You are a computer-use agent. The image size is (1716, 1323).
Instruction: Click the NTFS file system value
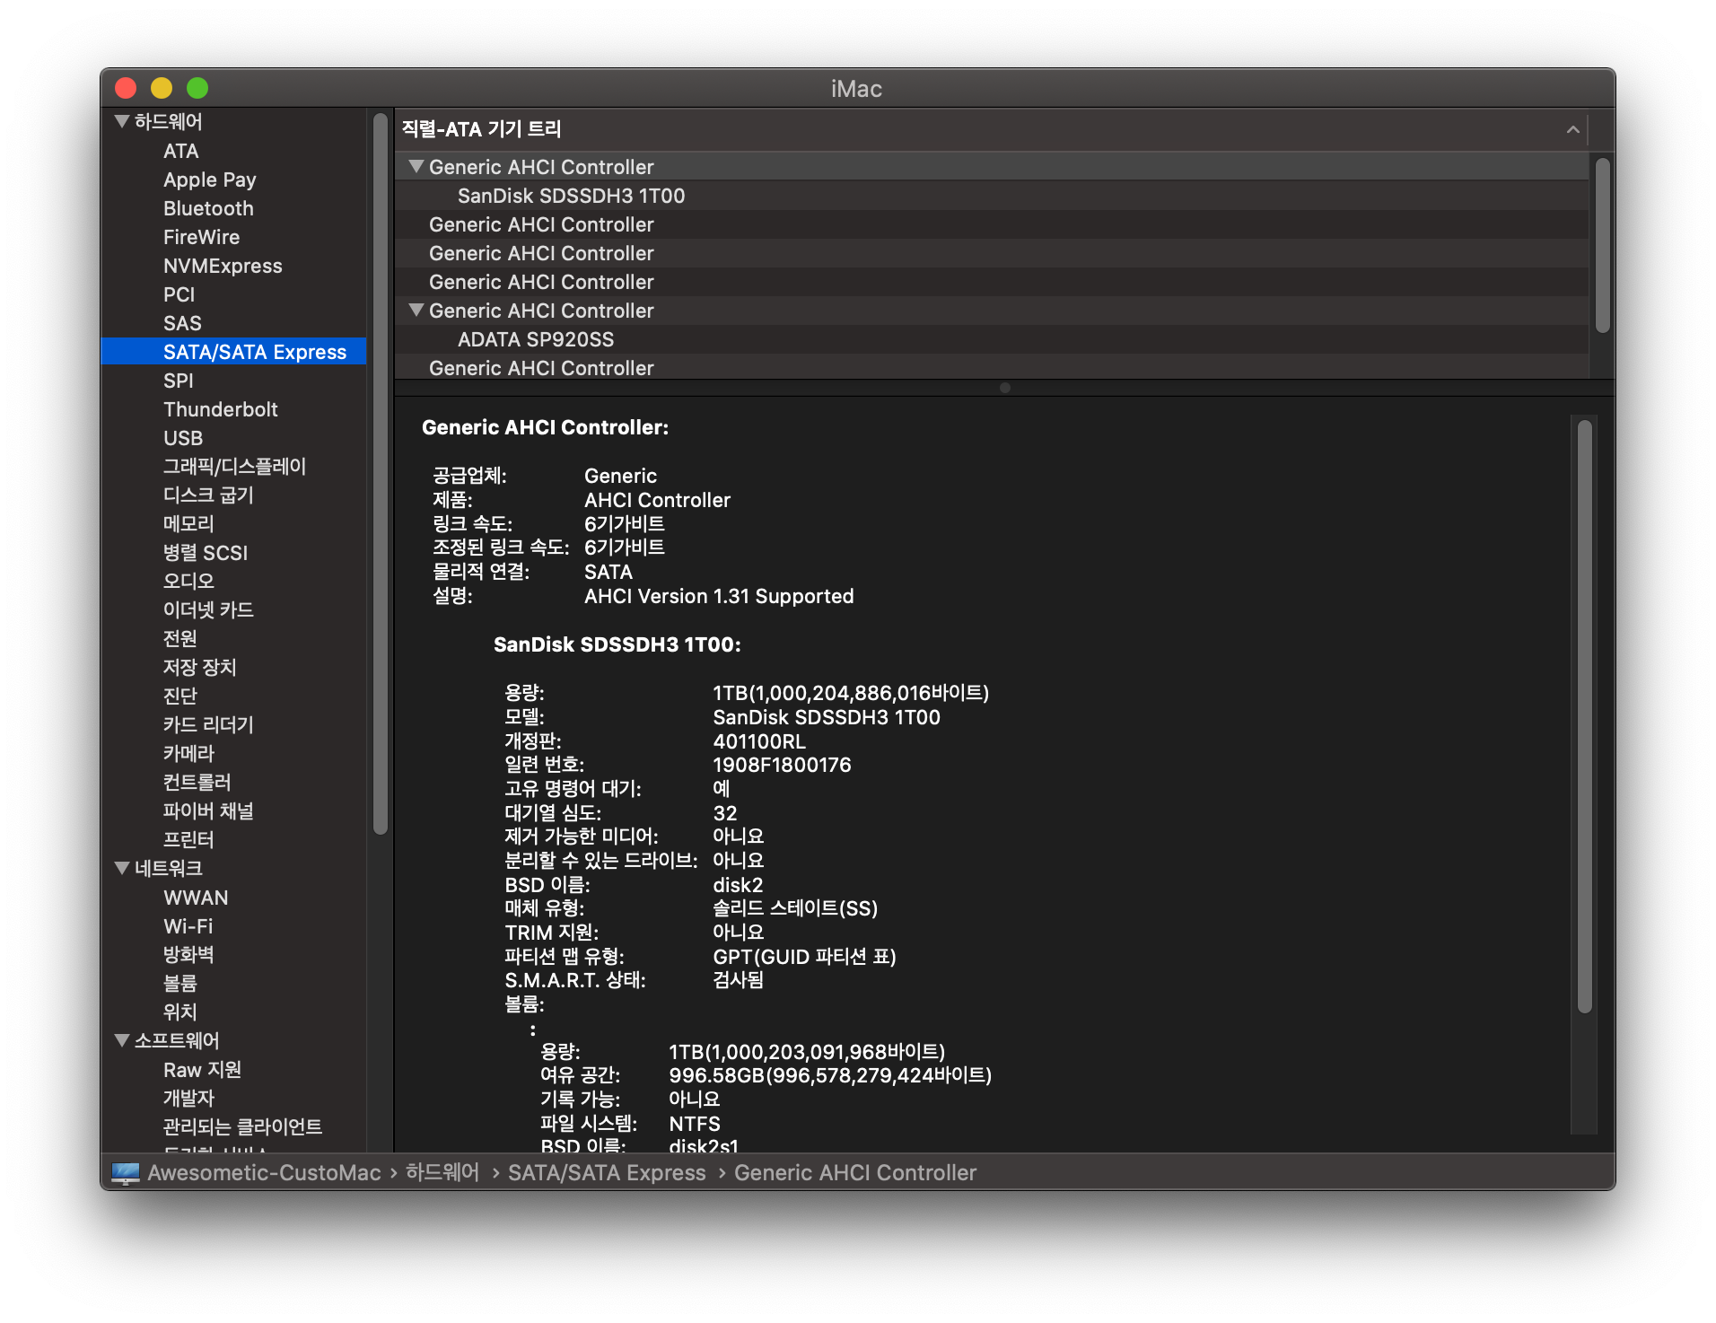695,1124
